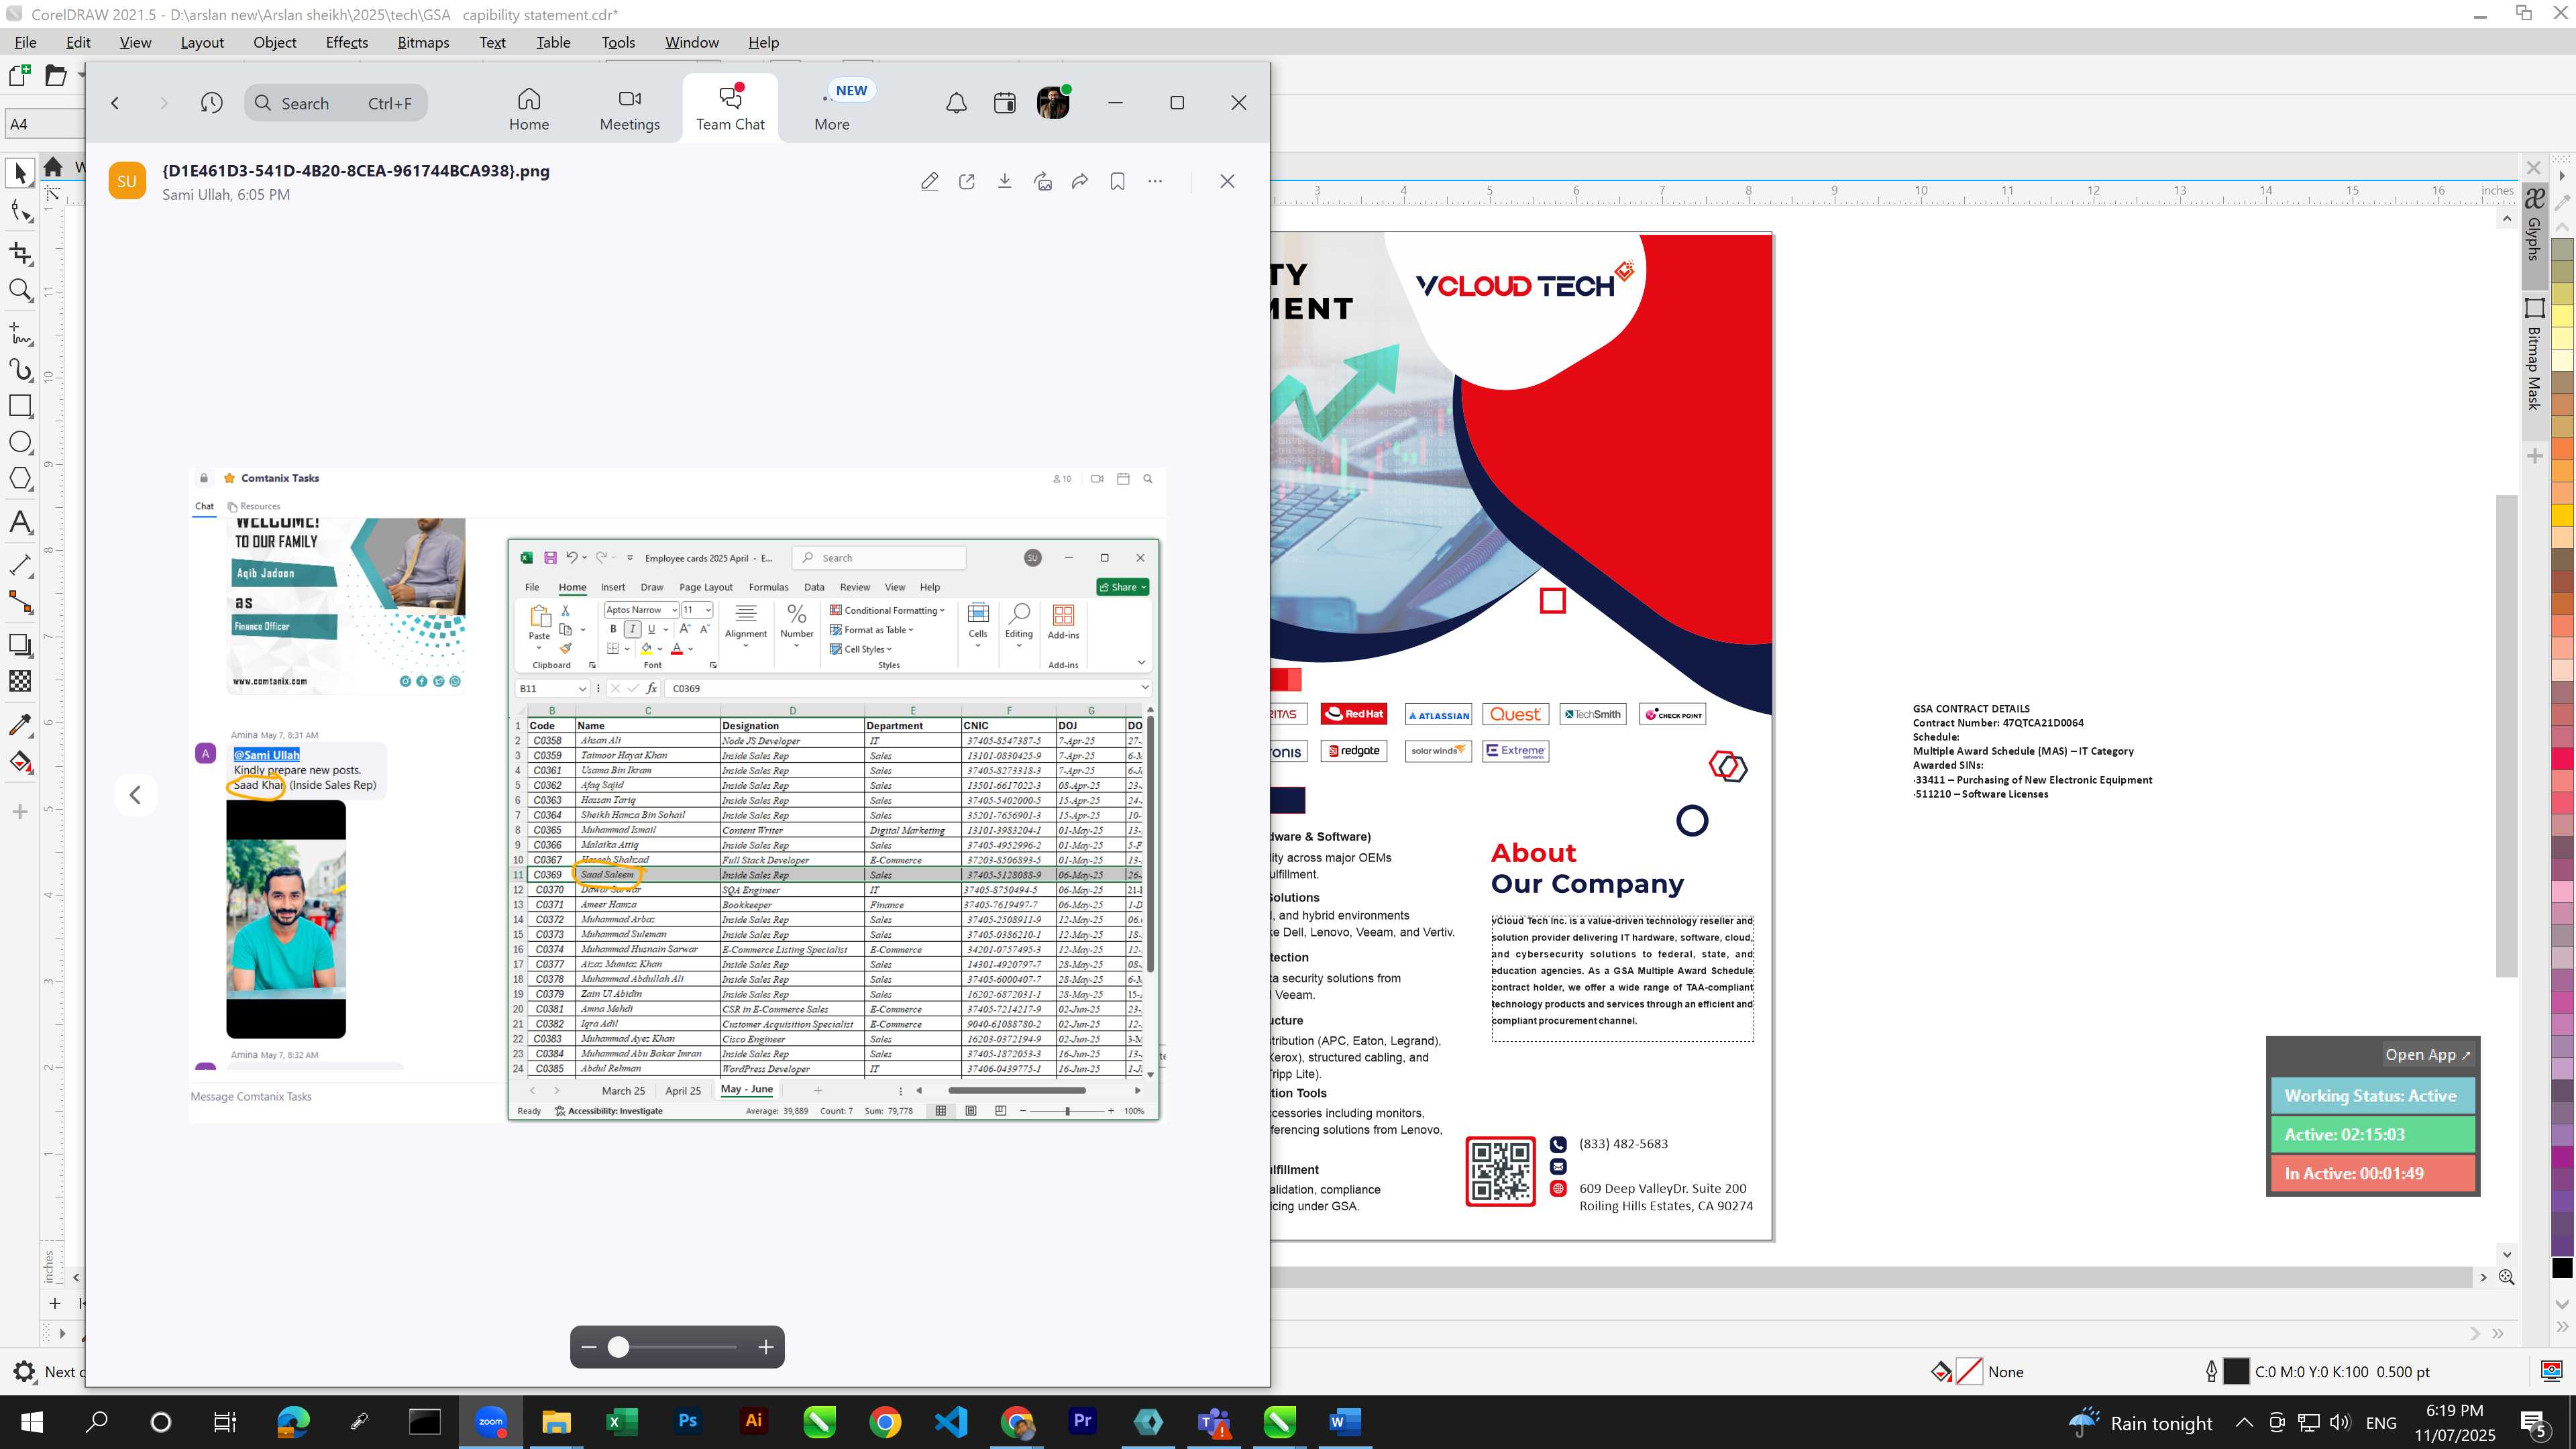Select the Crop tool in CorelDRAW
This screenshot has width=2576, height=1449.
(20, 254)
